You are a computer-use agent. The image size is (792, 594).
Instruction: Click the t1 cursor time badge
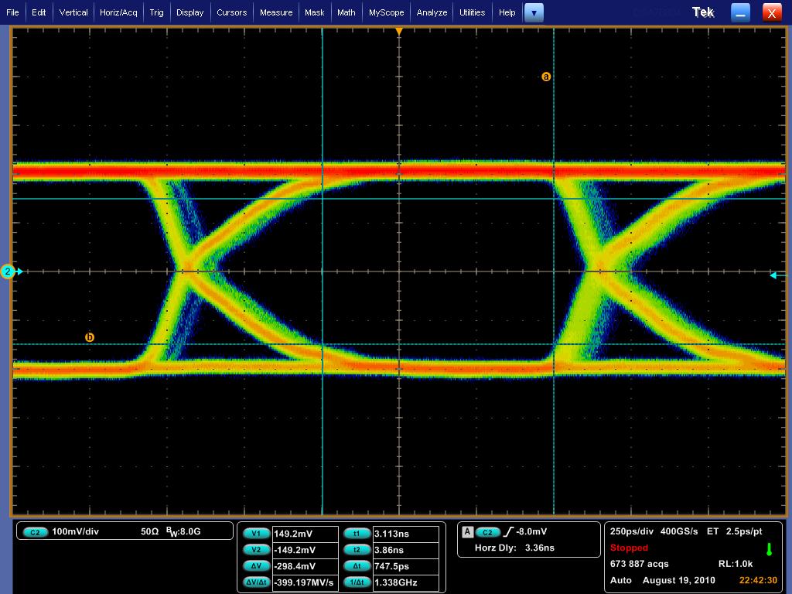coord(357,534)
